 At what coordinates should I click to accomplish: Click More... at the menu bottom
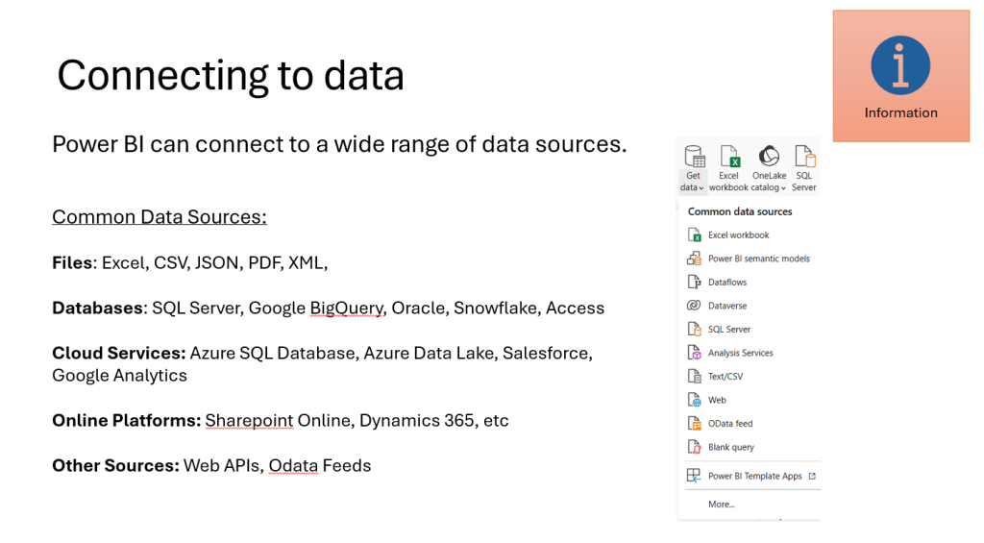tap(721, 505)
